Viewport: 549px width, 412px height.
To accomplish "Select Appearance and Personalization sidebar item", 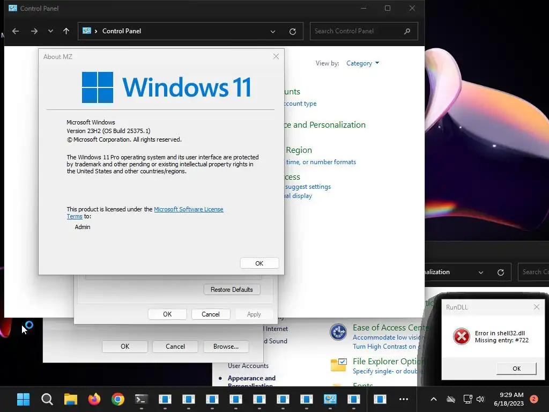I will click(251, 381).
